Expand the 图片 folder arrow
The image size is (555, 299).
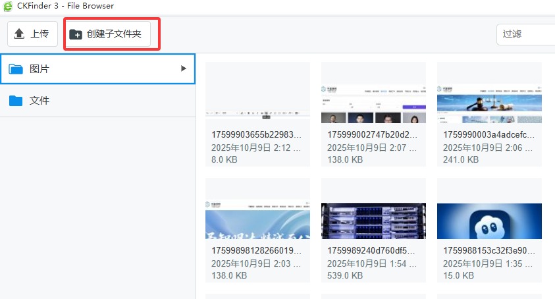[x=184, y=68]
